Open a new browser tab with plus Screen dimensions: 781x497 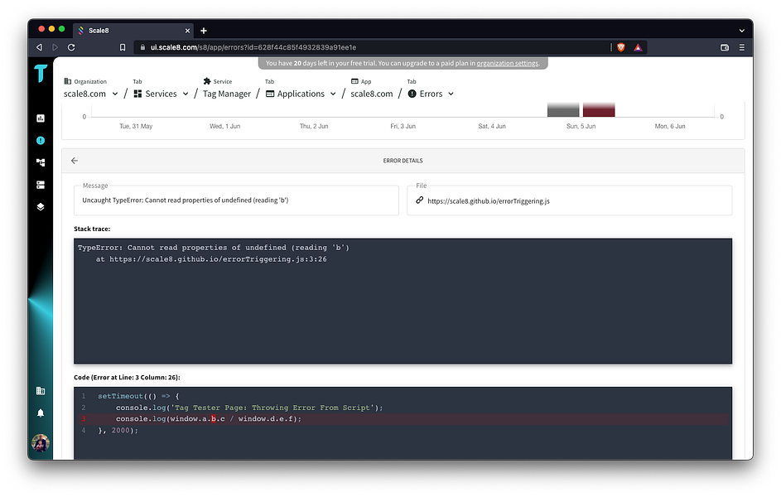(x=204, y=31)
